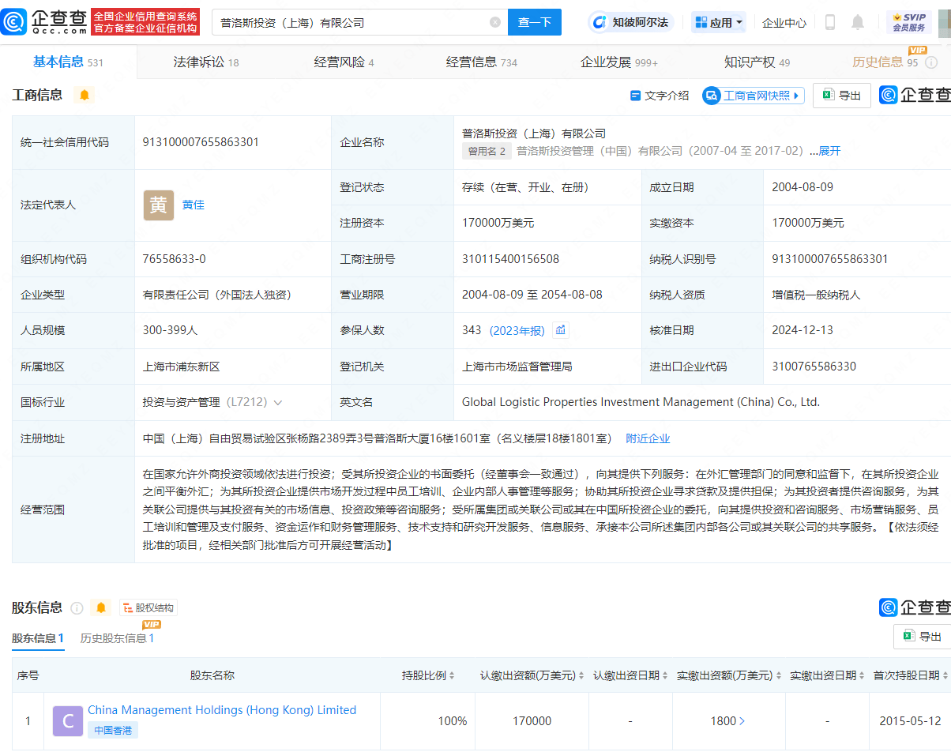
Task: Select registration number 310115400156508
Action: [x=510, y=259]
